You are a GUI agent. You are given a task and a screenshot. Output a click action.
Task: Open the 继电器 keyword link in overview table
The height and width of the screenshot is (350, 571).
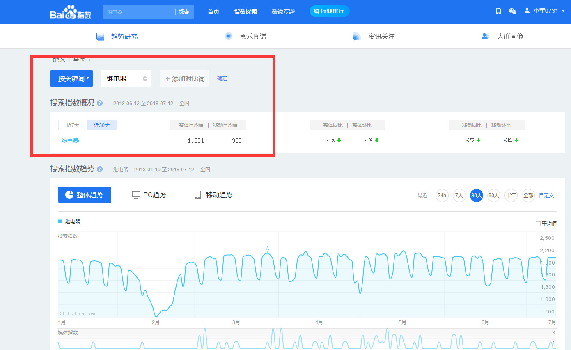pyautogui.click(x=70, y=141)
